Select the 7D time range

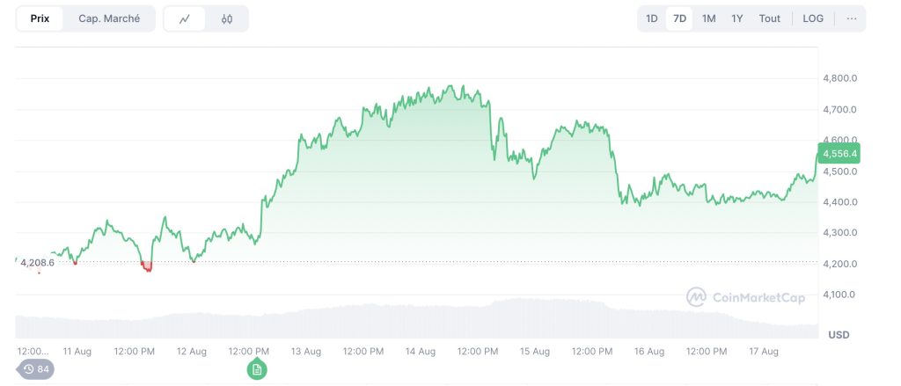tap(679, 18)
